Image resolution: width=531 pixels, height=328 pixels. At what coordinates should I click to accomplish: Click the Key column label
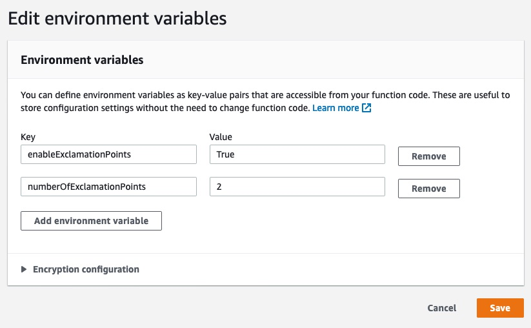[x=28, y=138]
